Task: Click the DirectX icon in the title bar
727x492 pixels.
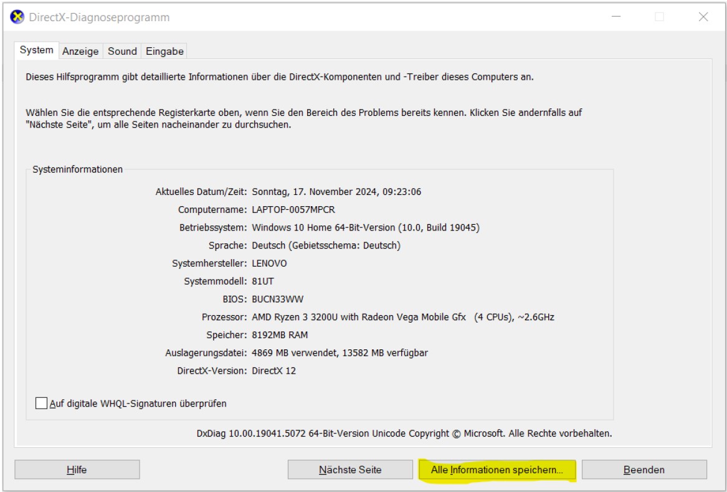Action: click(17, 17)
